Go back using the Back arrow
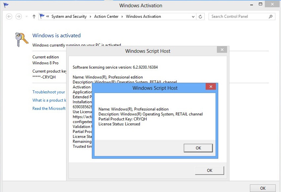 pos(9,16)
